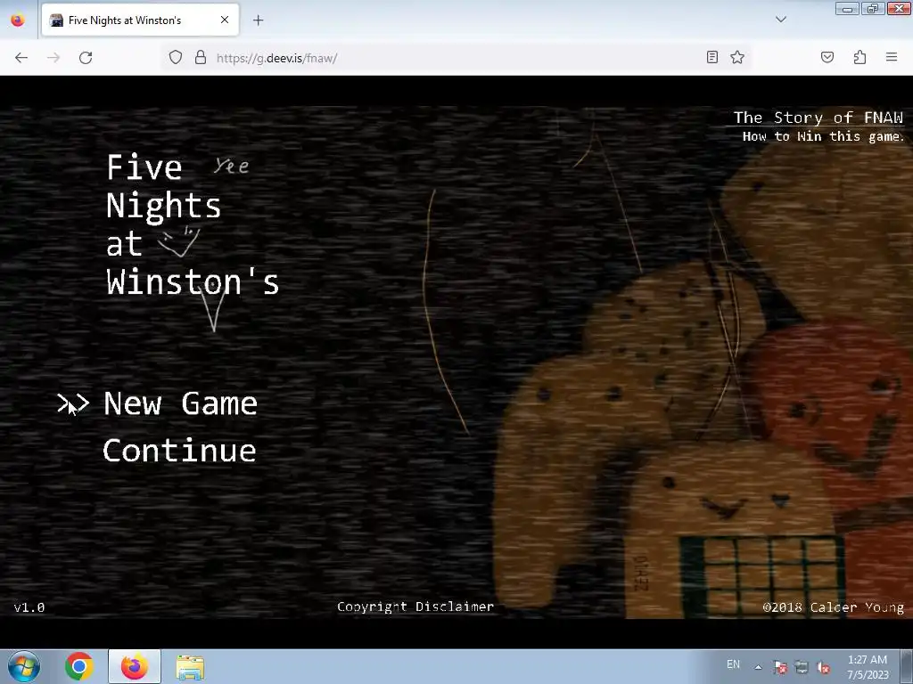Open tracking protection shield info

176,58
